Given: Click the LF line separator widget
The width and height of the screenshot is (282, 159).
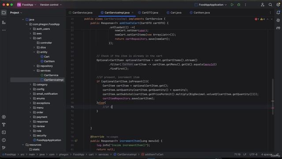Looking at the screenshot, I should [245, 155].
